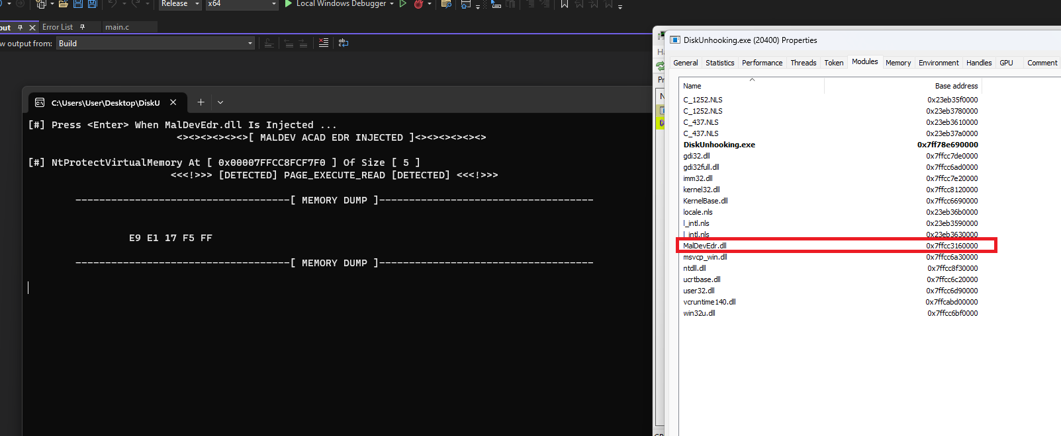Viewport: 1061px width, 436px height.
Task: Click the Redo arrow icon
Action: click(135, 4)
